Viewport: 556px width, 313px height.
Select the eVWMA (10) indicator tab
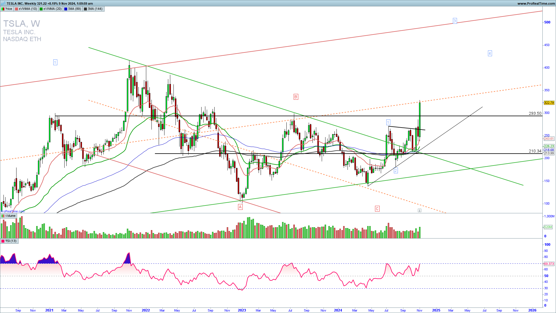[x=26, y=9]
